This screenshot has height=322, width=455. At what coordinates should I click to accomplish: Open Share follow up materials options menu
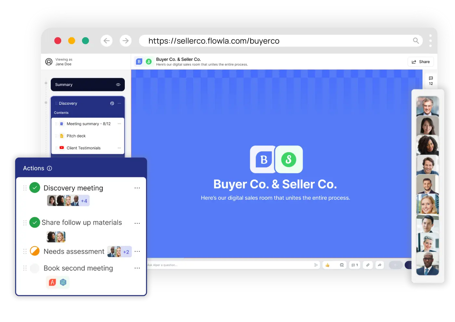(x=137, y=223)
